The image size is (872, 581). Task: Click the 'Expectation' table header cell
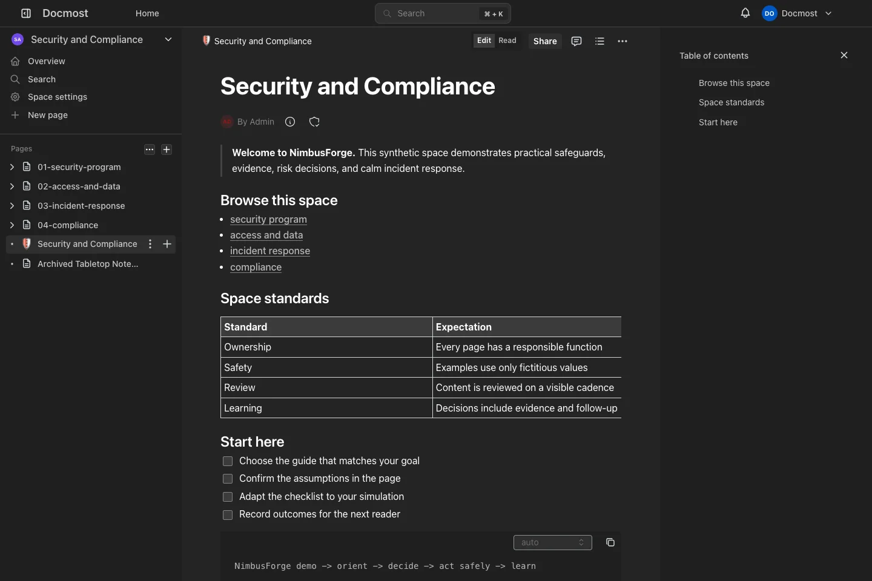[x=527, y=327]
